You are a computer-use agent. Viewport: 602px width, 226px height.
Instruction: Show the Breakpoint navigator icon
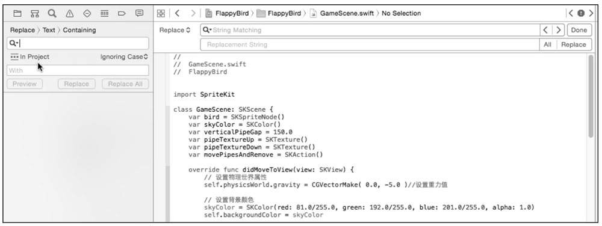(122, 13)
